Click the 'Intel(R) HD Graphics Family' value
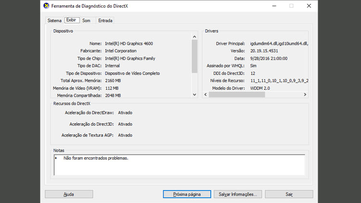The height and width of the screenshot is (203, 361). (x=130, y=59)
